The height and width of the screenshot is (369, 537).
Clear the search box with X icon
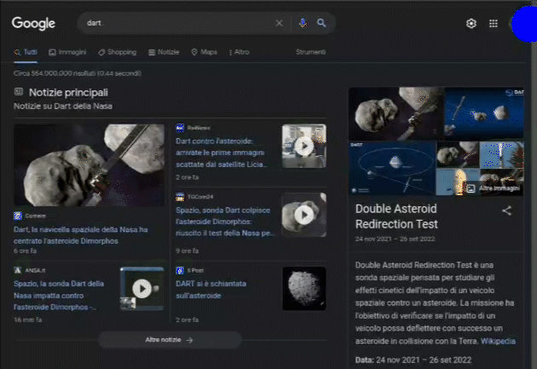pyautogui.click(x=279, y=23)
